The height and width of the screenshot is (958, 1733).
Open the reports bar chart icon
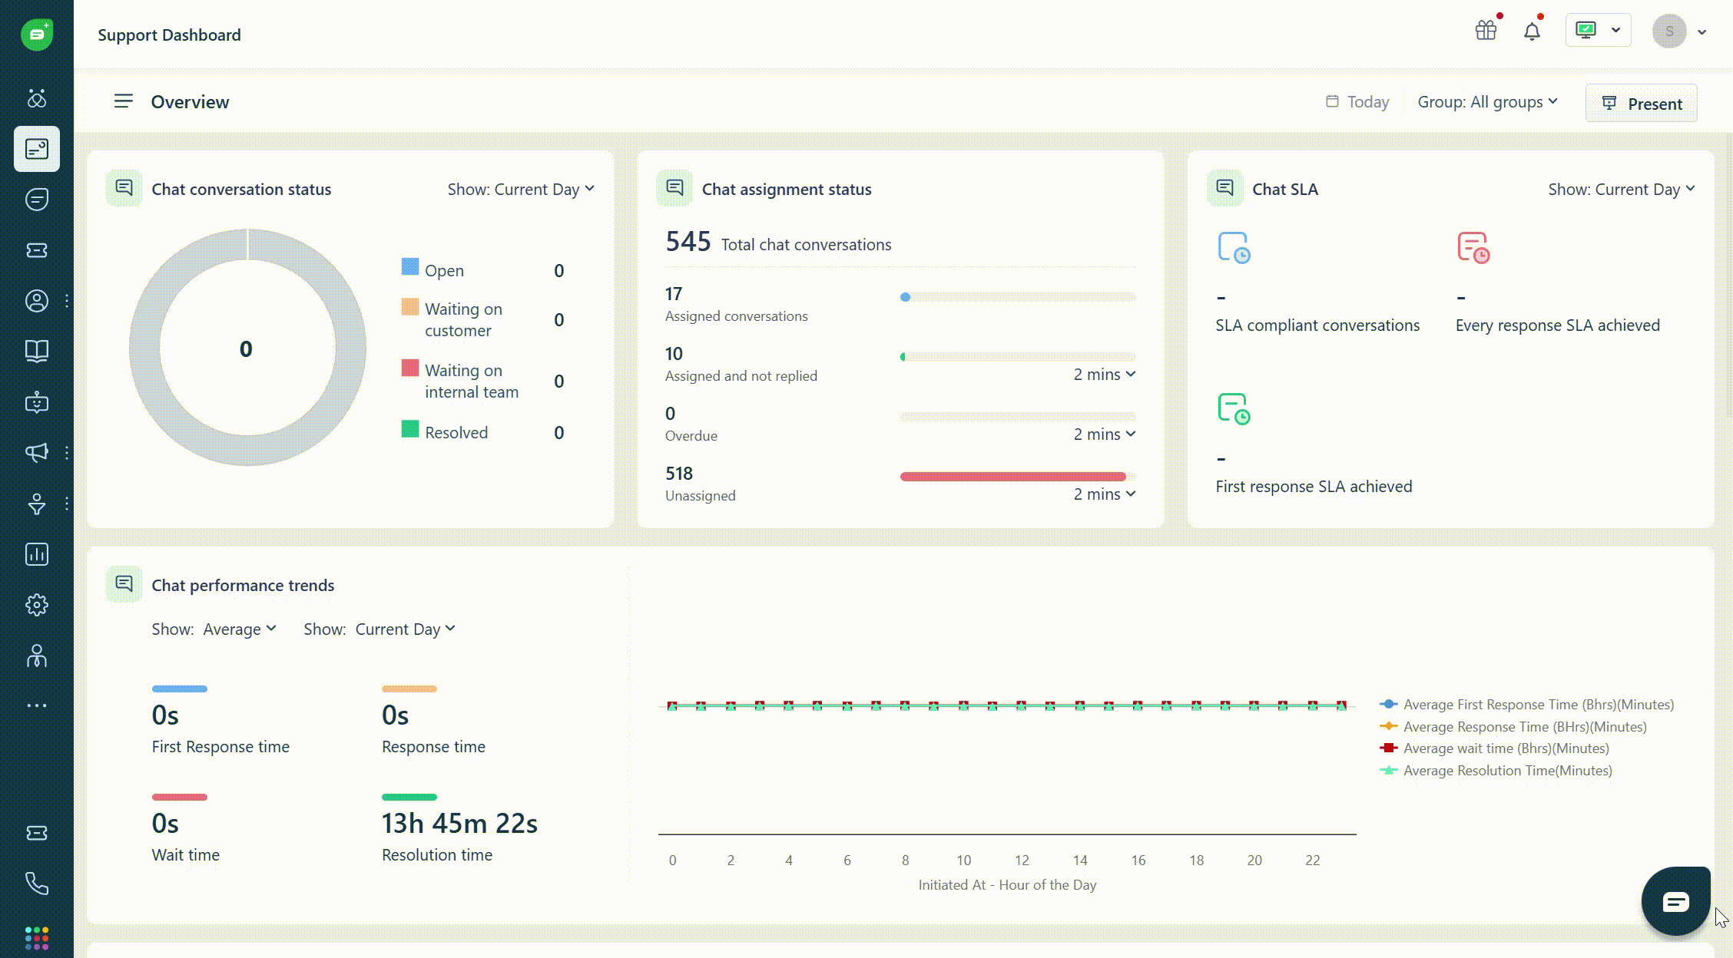[x=36, y=554]
